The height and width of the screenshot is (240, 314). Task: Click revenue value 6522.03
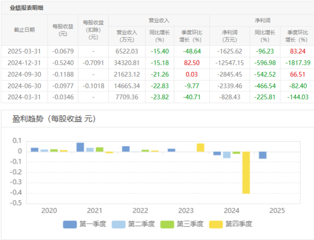click(127, 52)
